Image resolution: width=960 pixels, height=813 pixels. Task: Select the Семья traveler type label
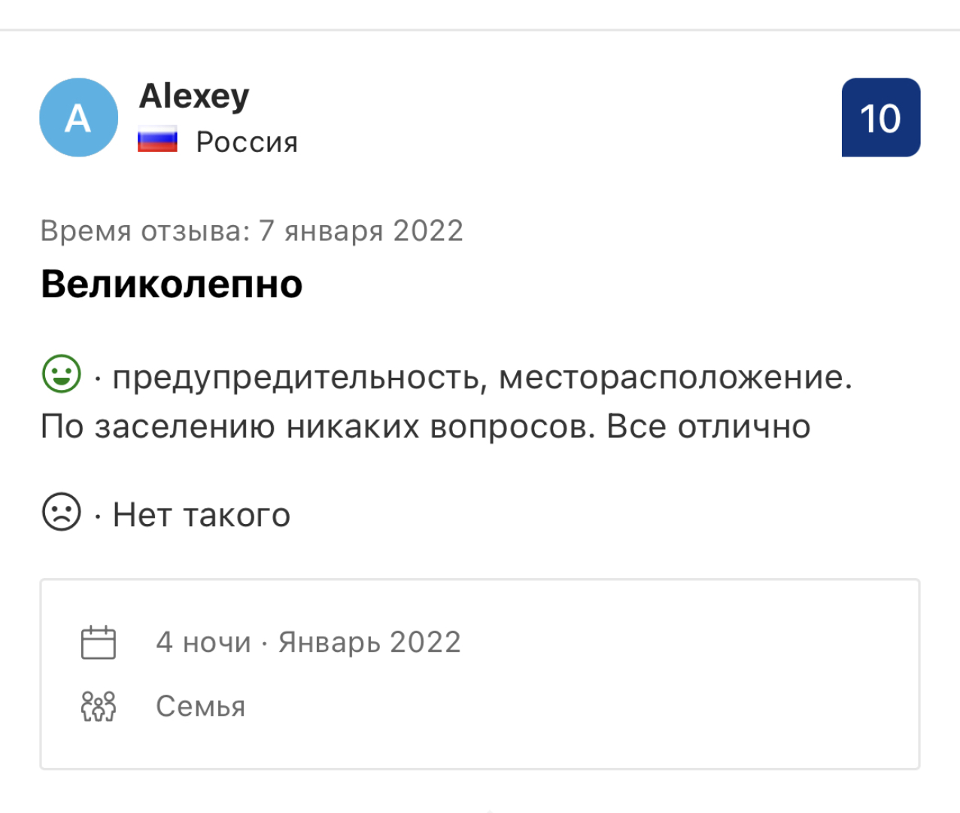click(x=200, y=706)
